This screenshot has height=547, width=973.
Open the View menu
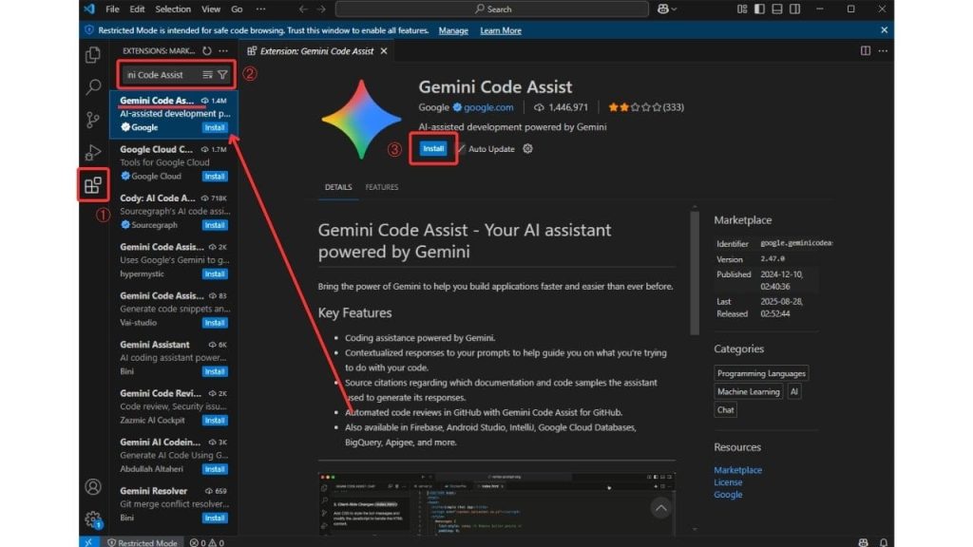(211, 9)
